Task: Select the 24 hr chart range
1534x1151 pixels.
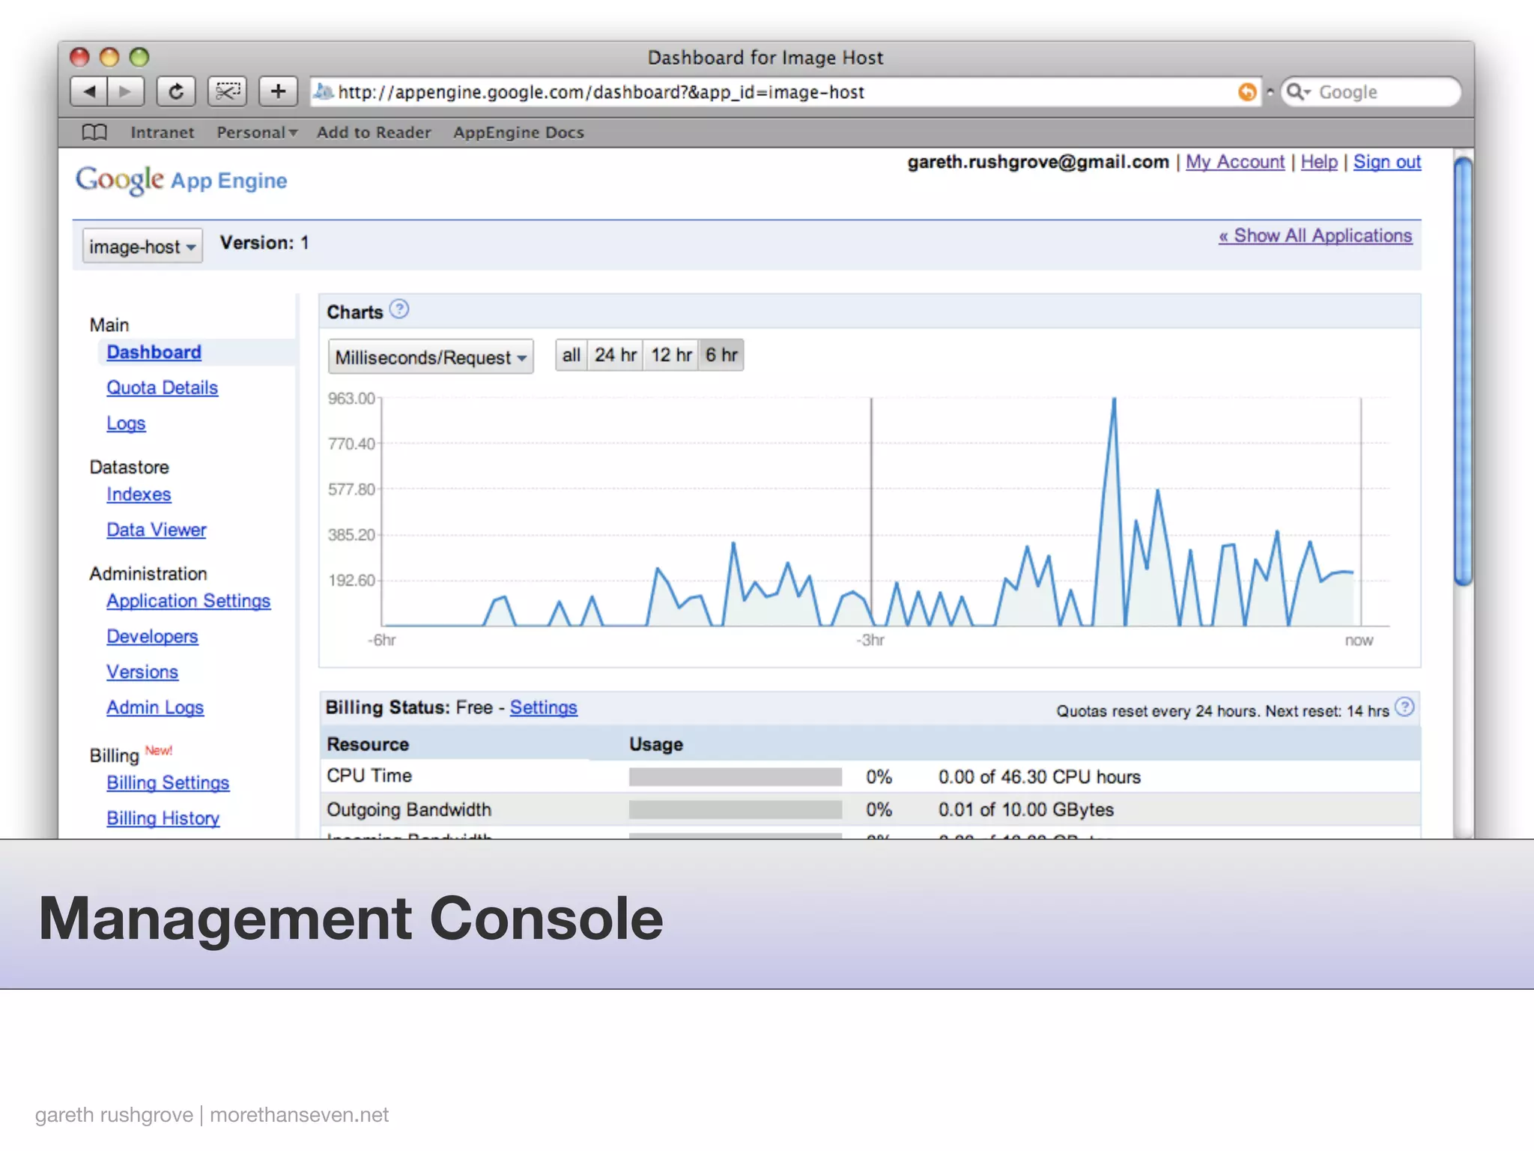Action: [x=616, y=355]
